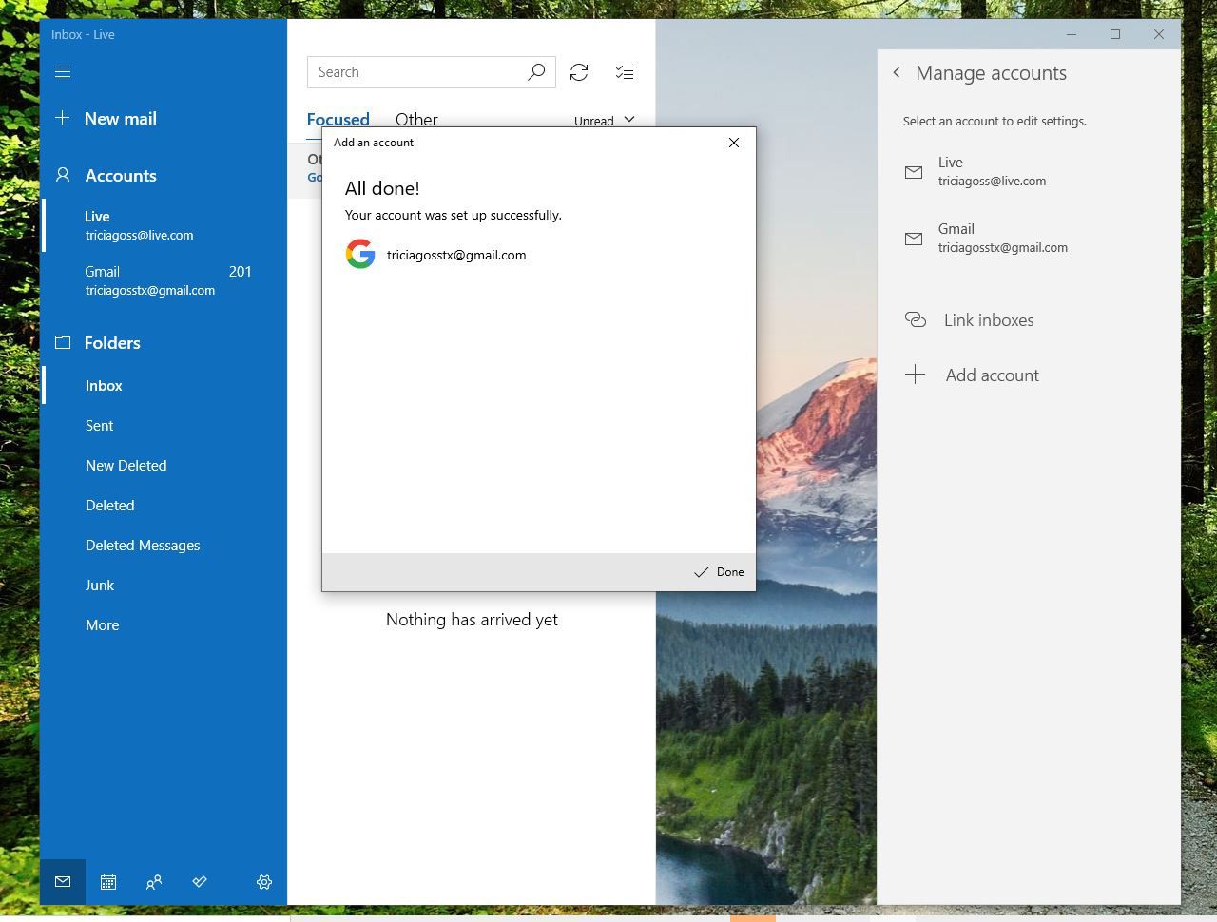The image size is (1217, 922).
Task: Edit Live account in Manage accounts
Action: tap(1029, 171)
